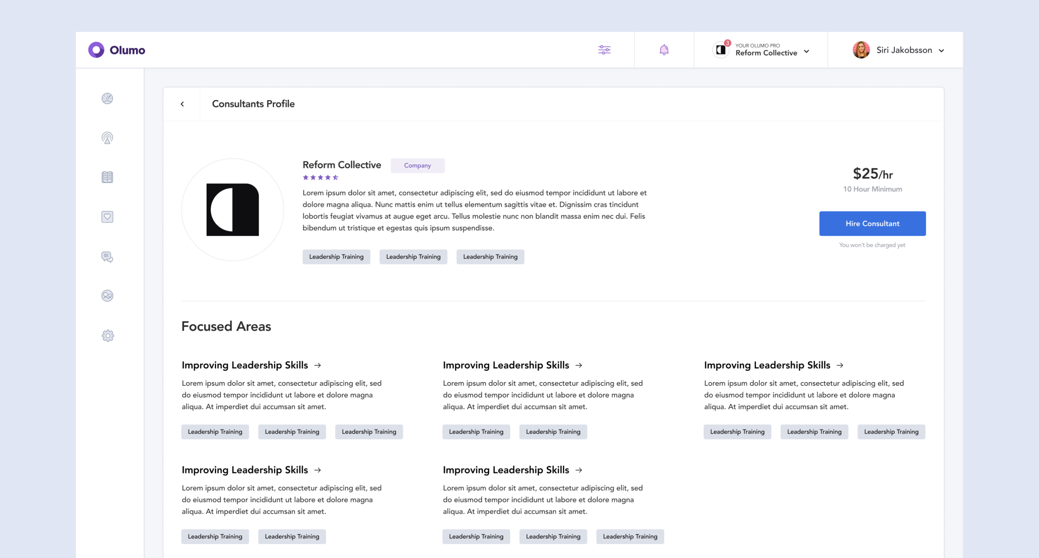Click the notification bell icon
1039x558 pixels.
click(x=664, y=50)
